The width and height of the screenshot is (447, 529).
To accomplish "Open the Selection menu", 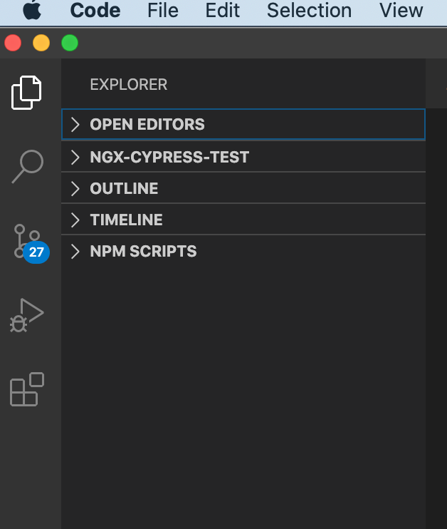I will point(309,11).
